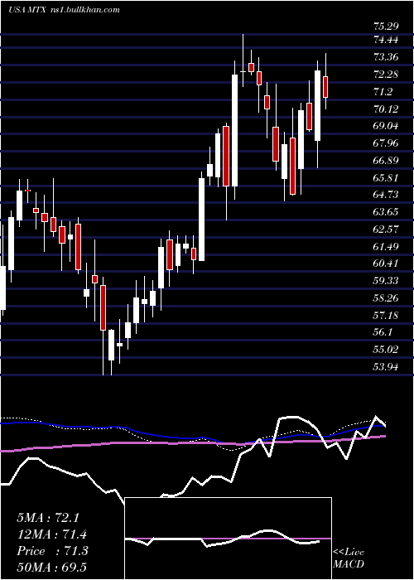Select price label 61.49

386,246
